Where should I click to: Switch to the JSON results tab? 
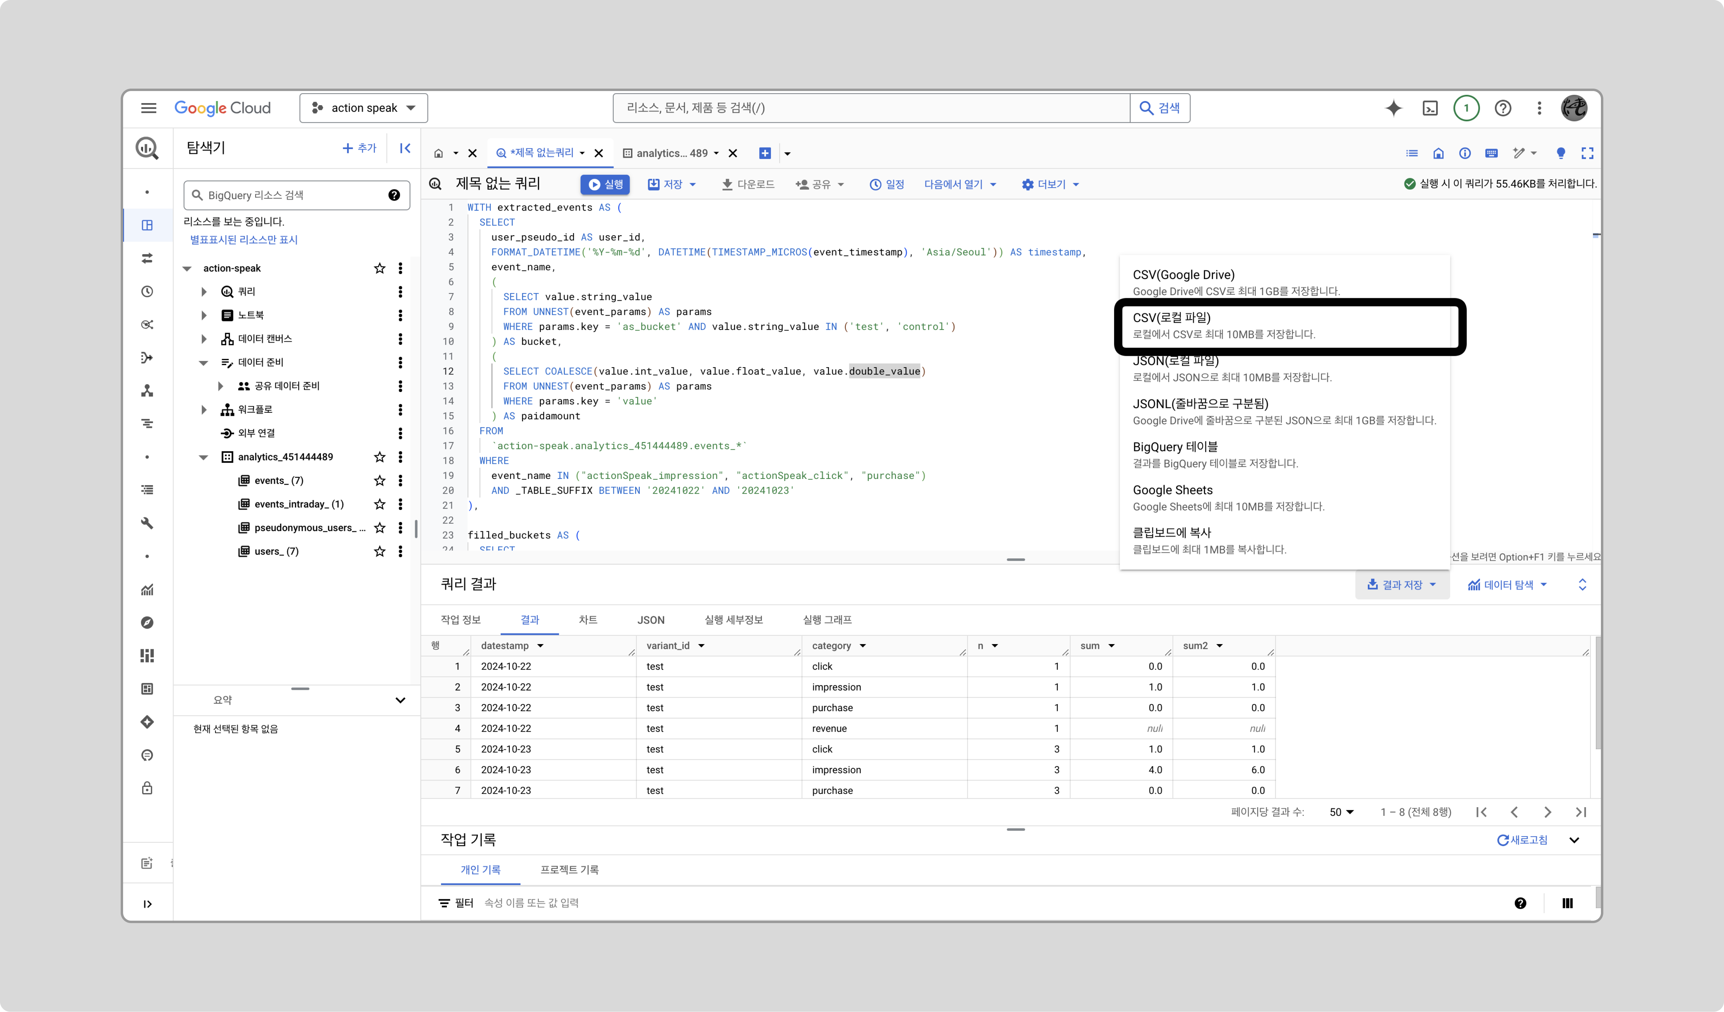pyautogui.click(x=651, y=620)
